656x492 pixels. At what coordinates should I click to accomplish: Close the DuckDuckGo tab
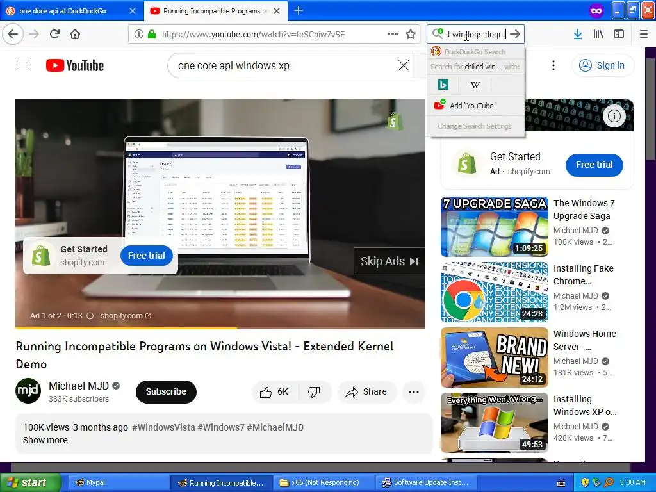click(132, 11)
